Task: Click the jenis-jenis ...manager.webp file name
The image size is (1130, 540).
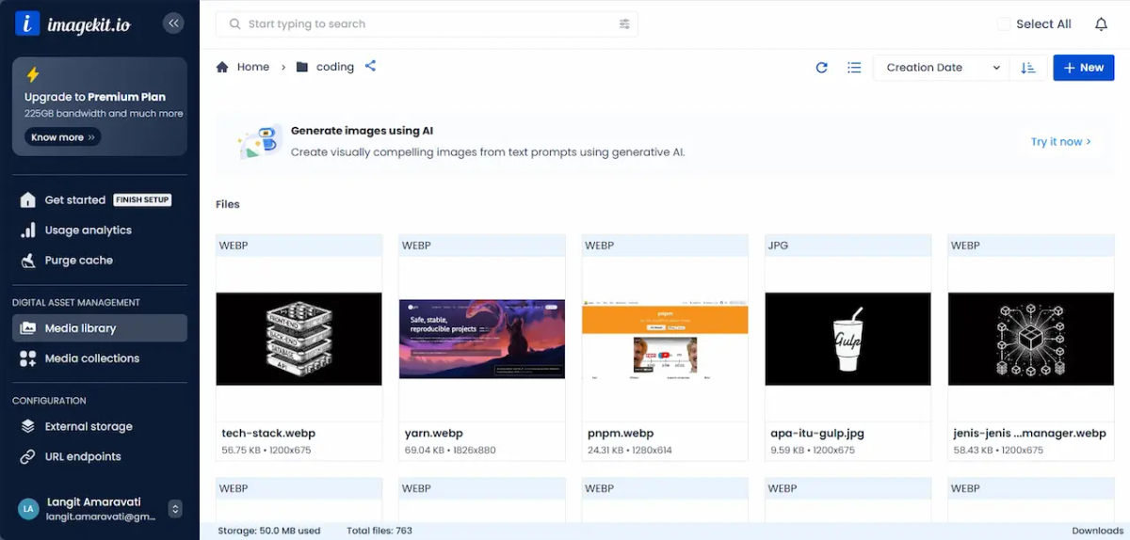Action: tap(1030, 434)
